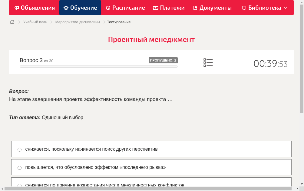Click the 'ПРОПУЩЕНО: 2' badge
Image resolution: width=304 pixels, height=191 pixels.
[163, 60]
